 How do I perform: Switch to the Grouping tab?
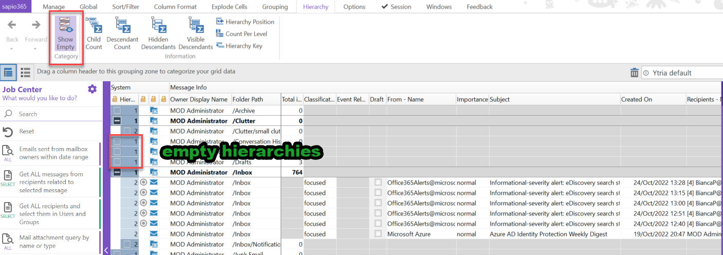tap(274, 7)
